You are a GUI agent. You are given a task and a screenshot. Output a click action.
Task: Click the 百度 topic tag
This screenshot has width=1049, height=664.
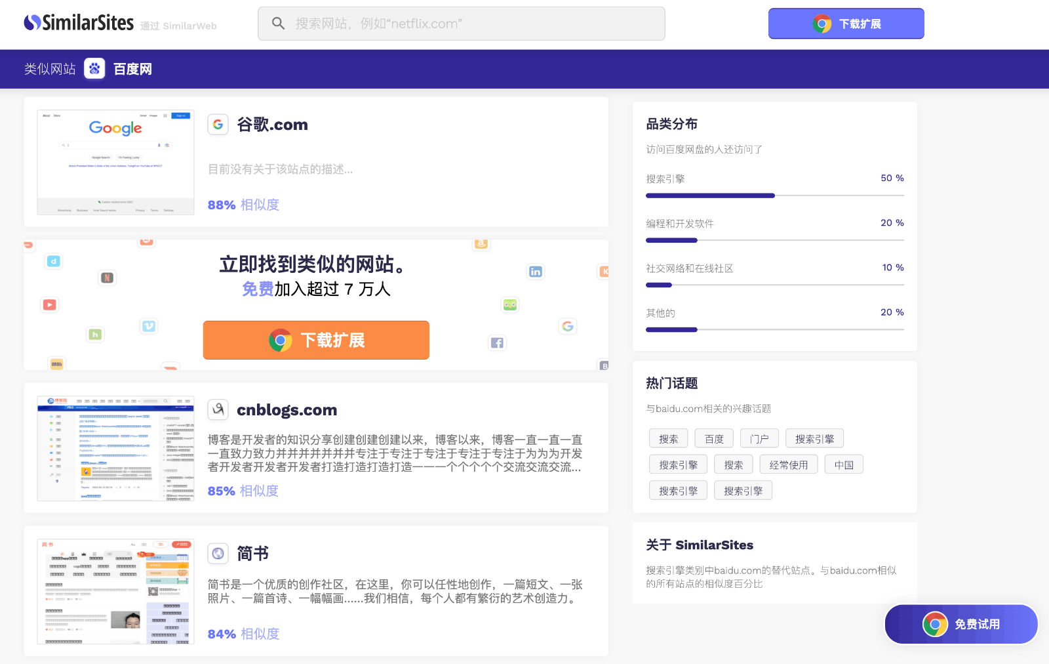(714, 438)
